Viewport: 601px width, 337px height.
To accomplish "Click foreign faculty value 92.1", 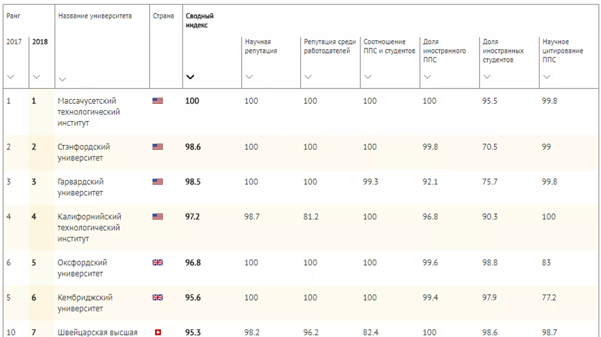I will 430,182.
